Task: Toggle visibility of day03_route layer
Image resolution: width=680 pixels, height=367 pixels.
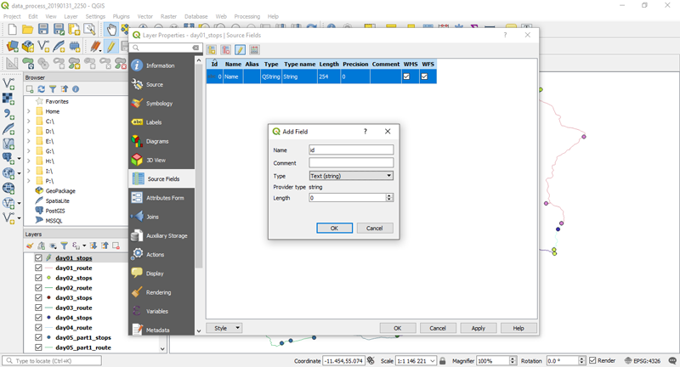Action: (x=38, y=308)
